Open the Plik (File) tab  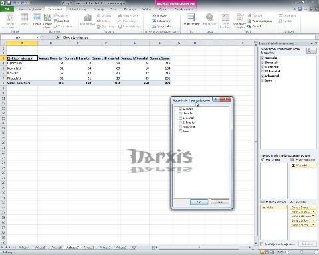7,9
